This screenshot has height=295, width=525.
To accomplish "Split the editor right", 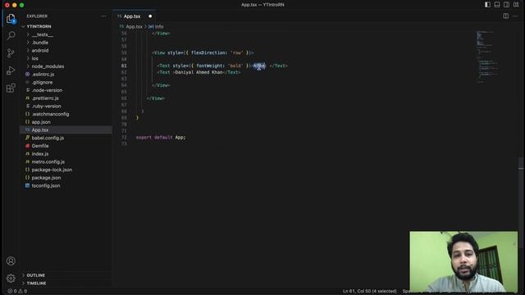I will point(505,16).
